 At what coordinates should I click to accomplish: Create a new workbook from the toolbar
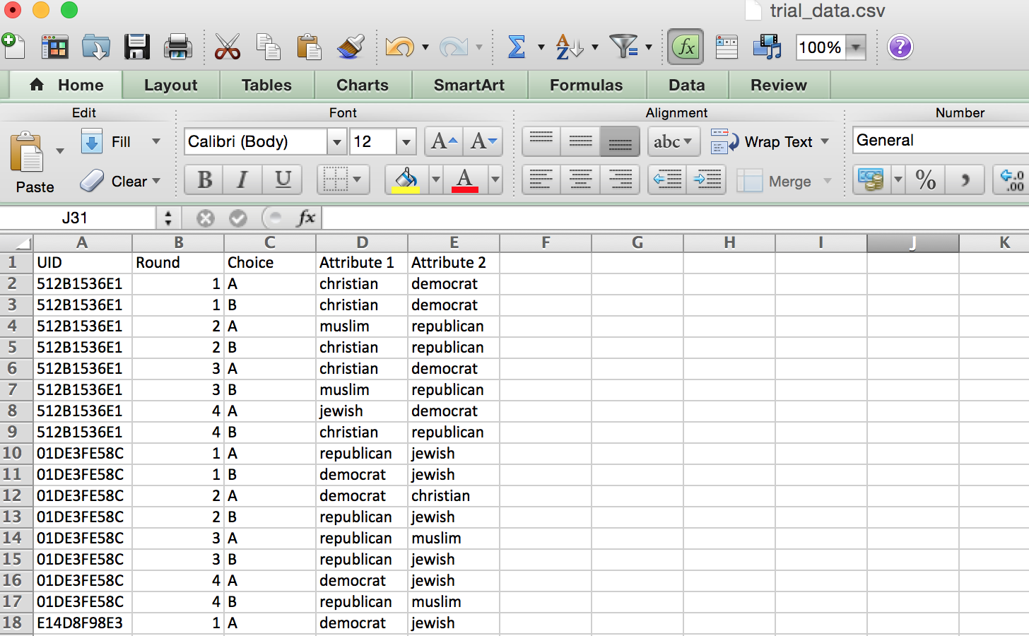click(x=13, y=47)
